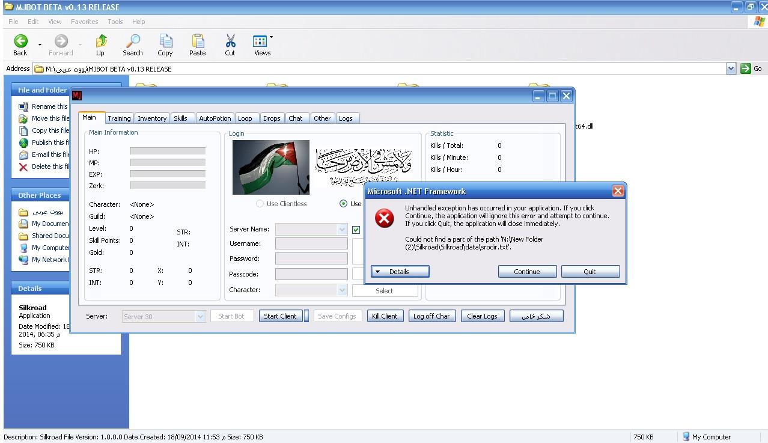Open the address bar dropdown arrow

pos(731,69)
